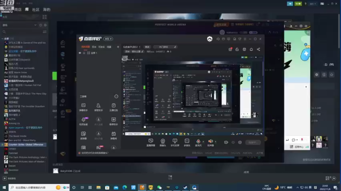Select MahjongSoul game entry
The width and height of the screenshot is (341, 191).
point(21,81)
